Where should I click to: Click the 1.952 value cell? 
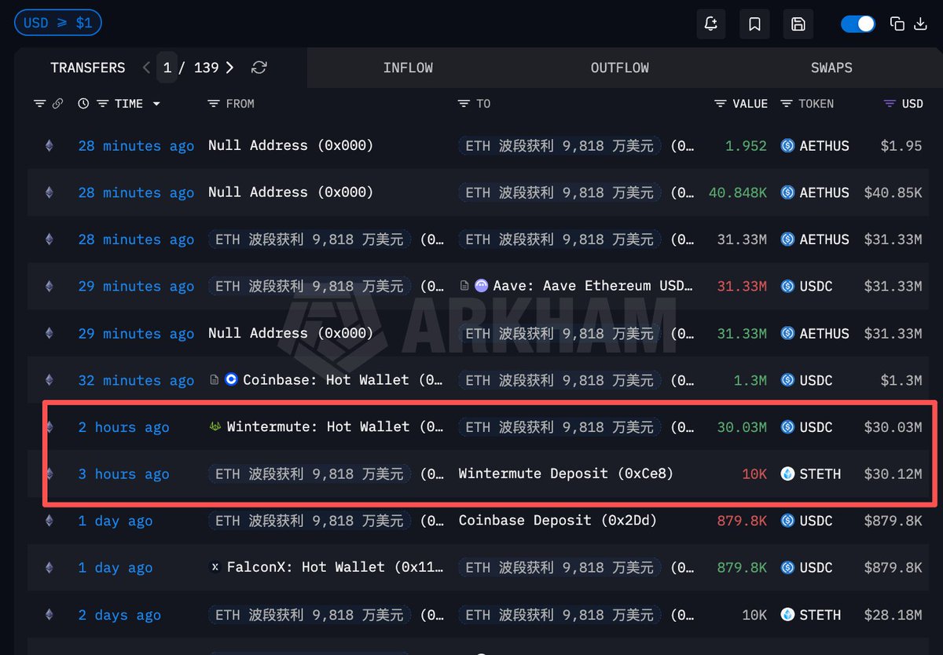[747, 146]
